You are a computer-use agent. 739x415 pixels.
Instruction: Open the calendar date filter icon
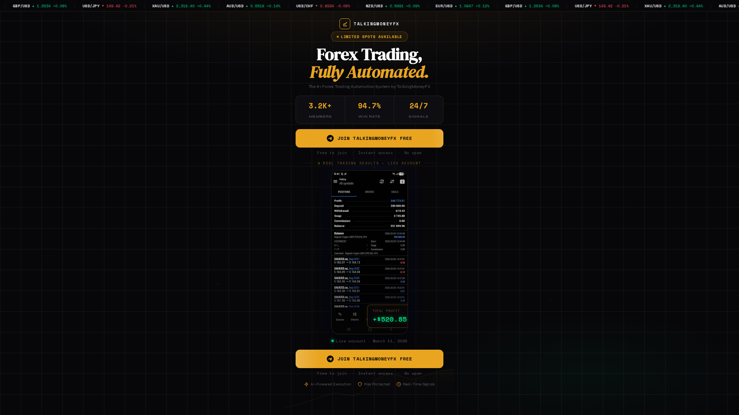tap(402, 181)
